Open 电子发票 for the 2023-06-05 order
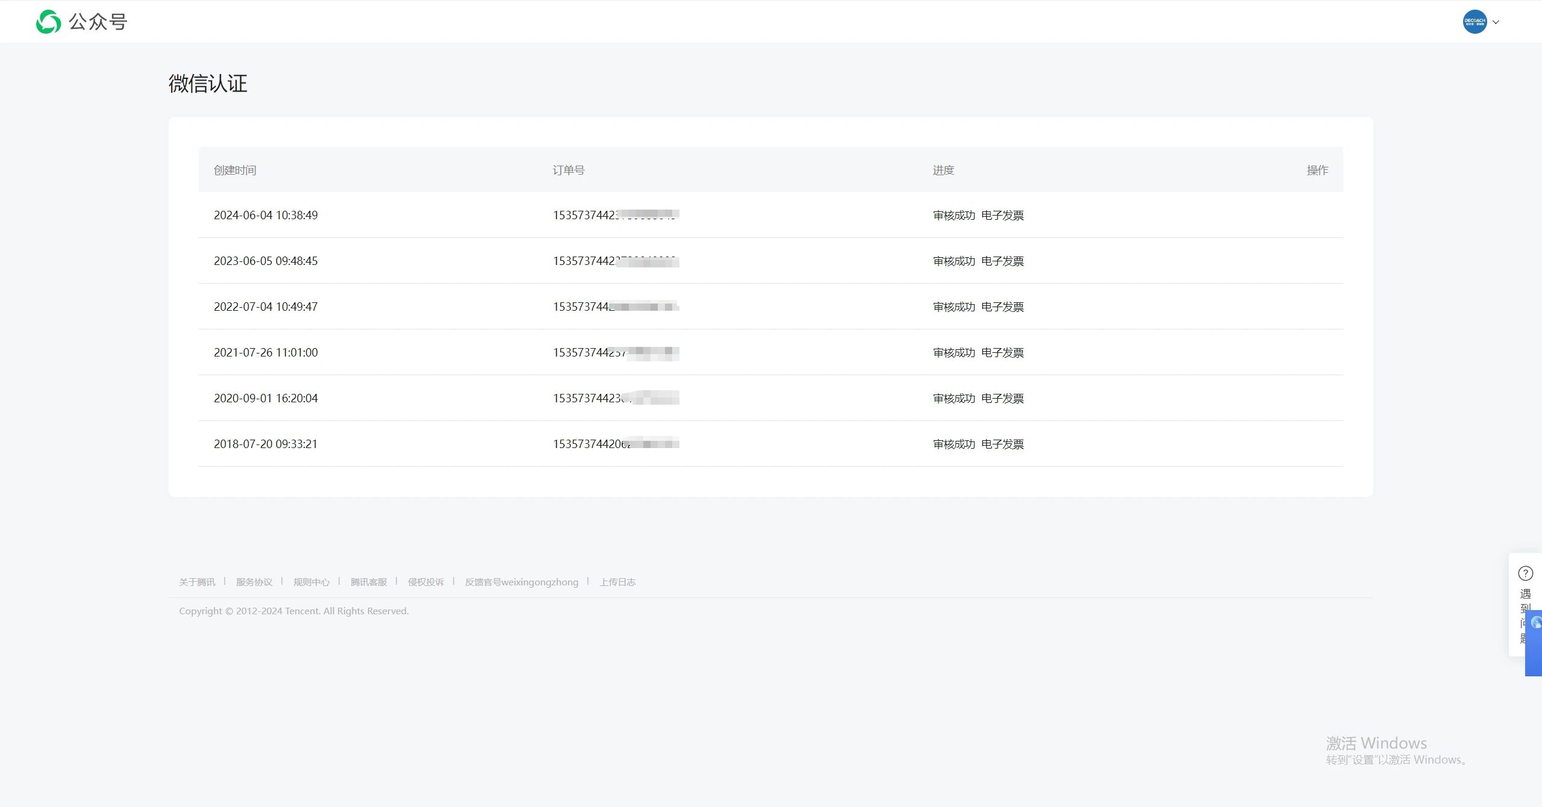Image resolution: width=1542 pixels, height=807 pixels. [1002, 261]
